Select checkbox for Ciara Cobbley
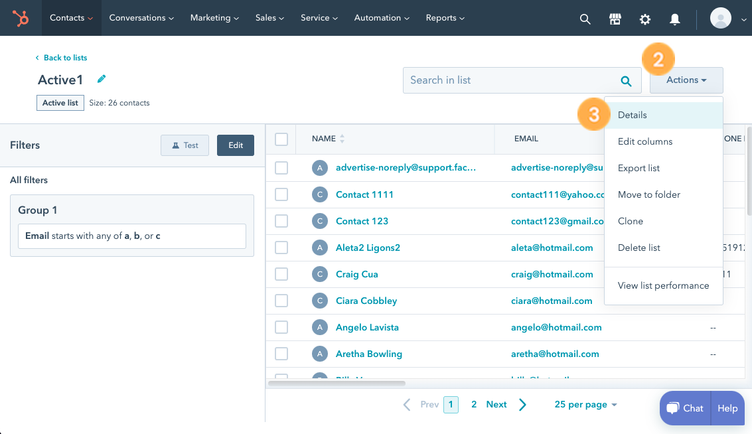The width and height of the screenshot is (752, 434). tap(281, 301)
